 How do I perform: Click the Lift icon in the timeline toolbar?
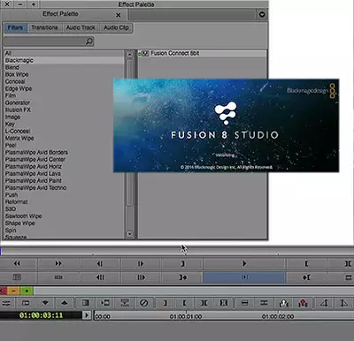(x=244, y=303)
